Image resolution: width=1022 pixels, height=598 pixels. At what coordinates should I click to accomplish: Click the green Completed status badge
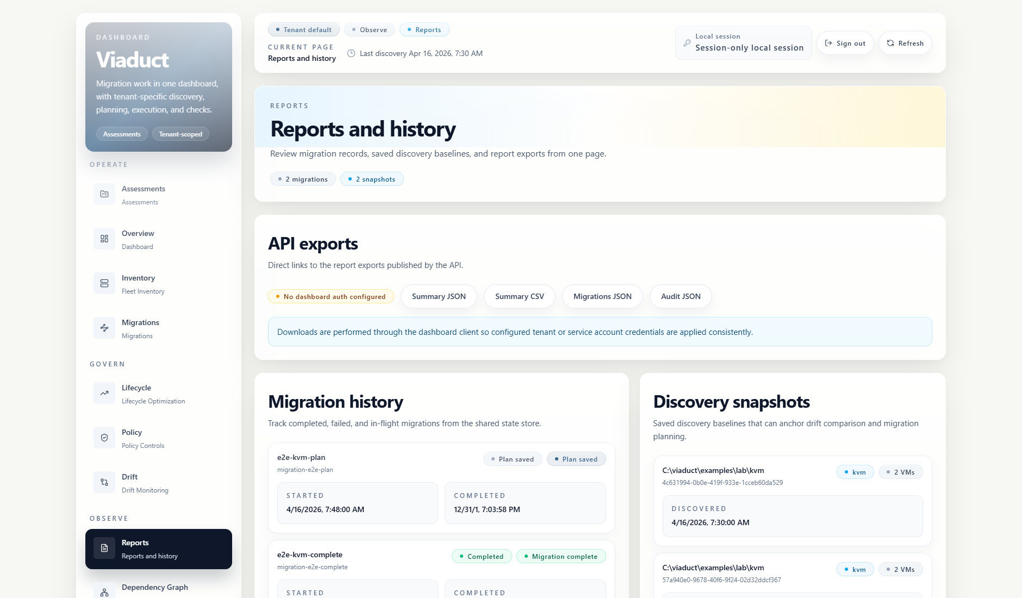click(482, 556)
